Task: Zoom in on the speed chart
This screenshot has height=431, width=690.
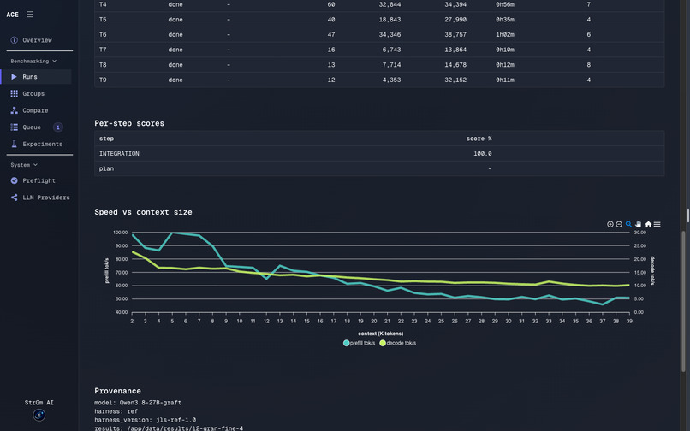Action: point(610,224)
